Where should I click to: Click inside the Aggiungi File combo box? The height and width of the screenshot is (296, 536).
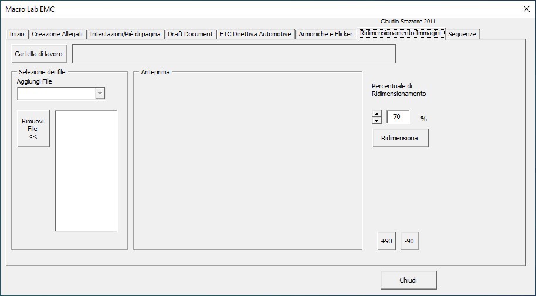(x=56, y=94)
